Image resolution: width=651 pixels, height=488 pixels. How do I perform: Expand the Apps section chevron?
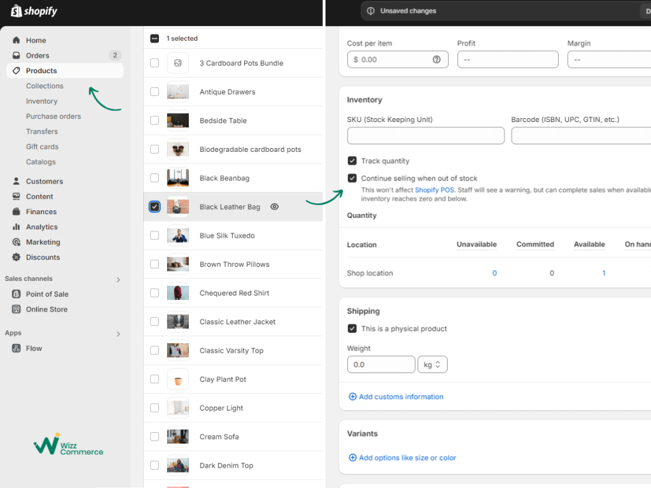click(x=118, y=334)
